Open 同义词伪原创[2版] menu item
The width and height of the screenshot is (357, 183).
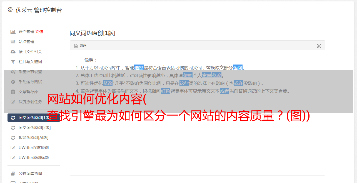click(x=34, y=128)
